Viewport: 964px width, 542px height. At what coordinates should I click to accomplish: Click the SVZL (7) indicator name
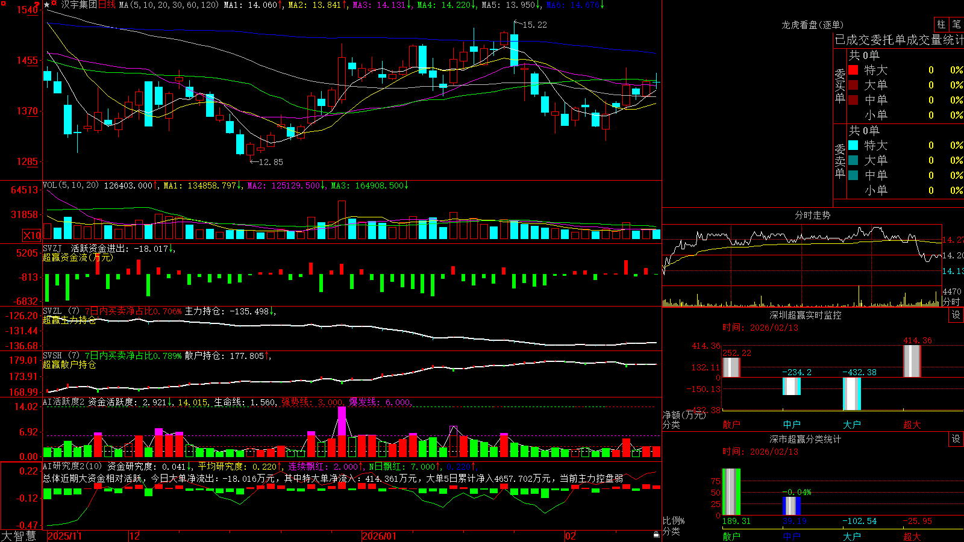tap(61, 311)
